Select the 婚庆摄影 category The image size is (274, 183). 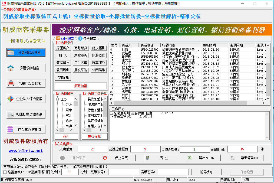(99, 48)
